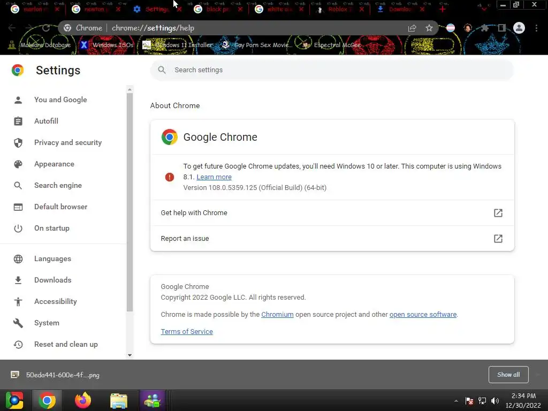Open the side panel
The image size is (548, 411).
[502, 28]
